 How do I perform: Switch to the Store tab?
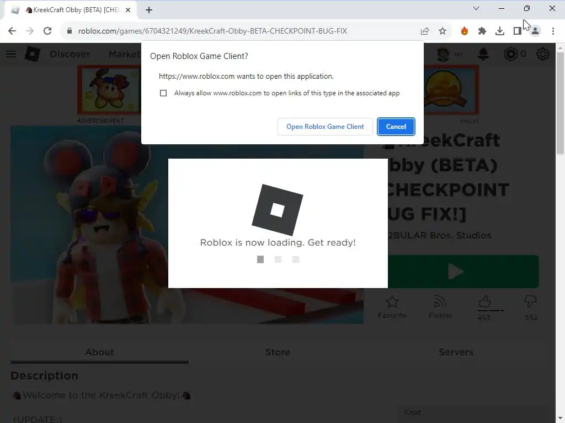[278, 352]
